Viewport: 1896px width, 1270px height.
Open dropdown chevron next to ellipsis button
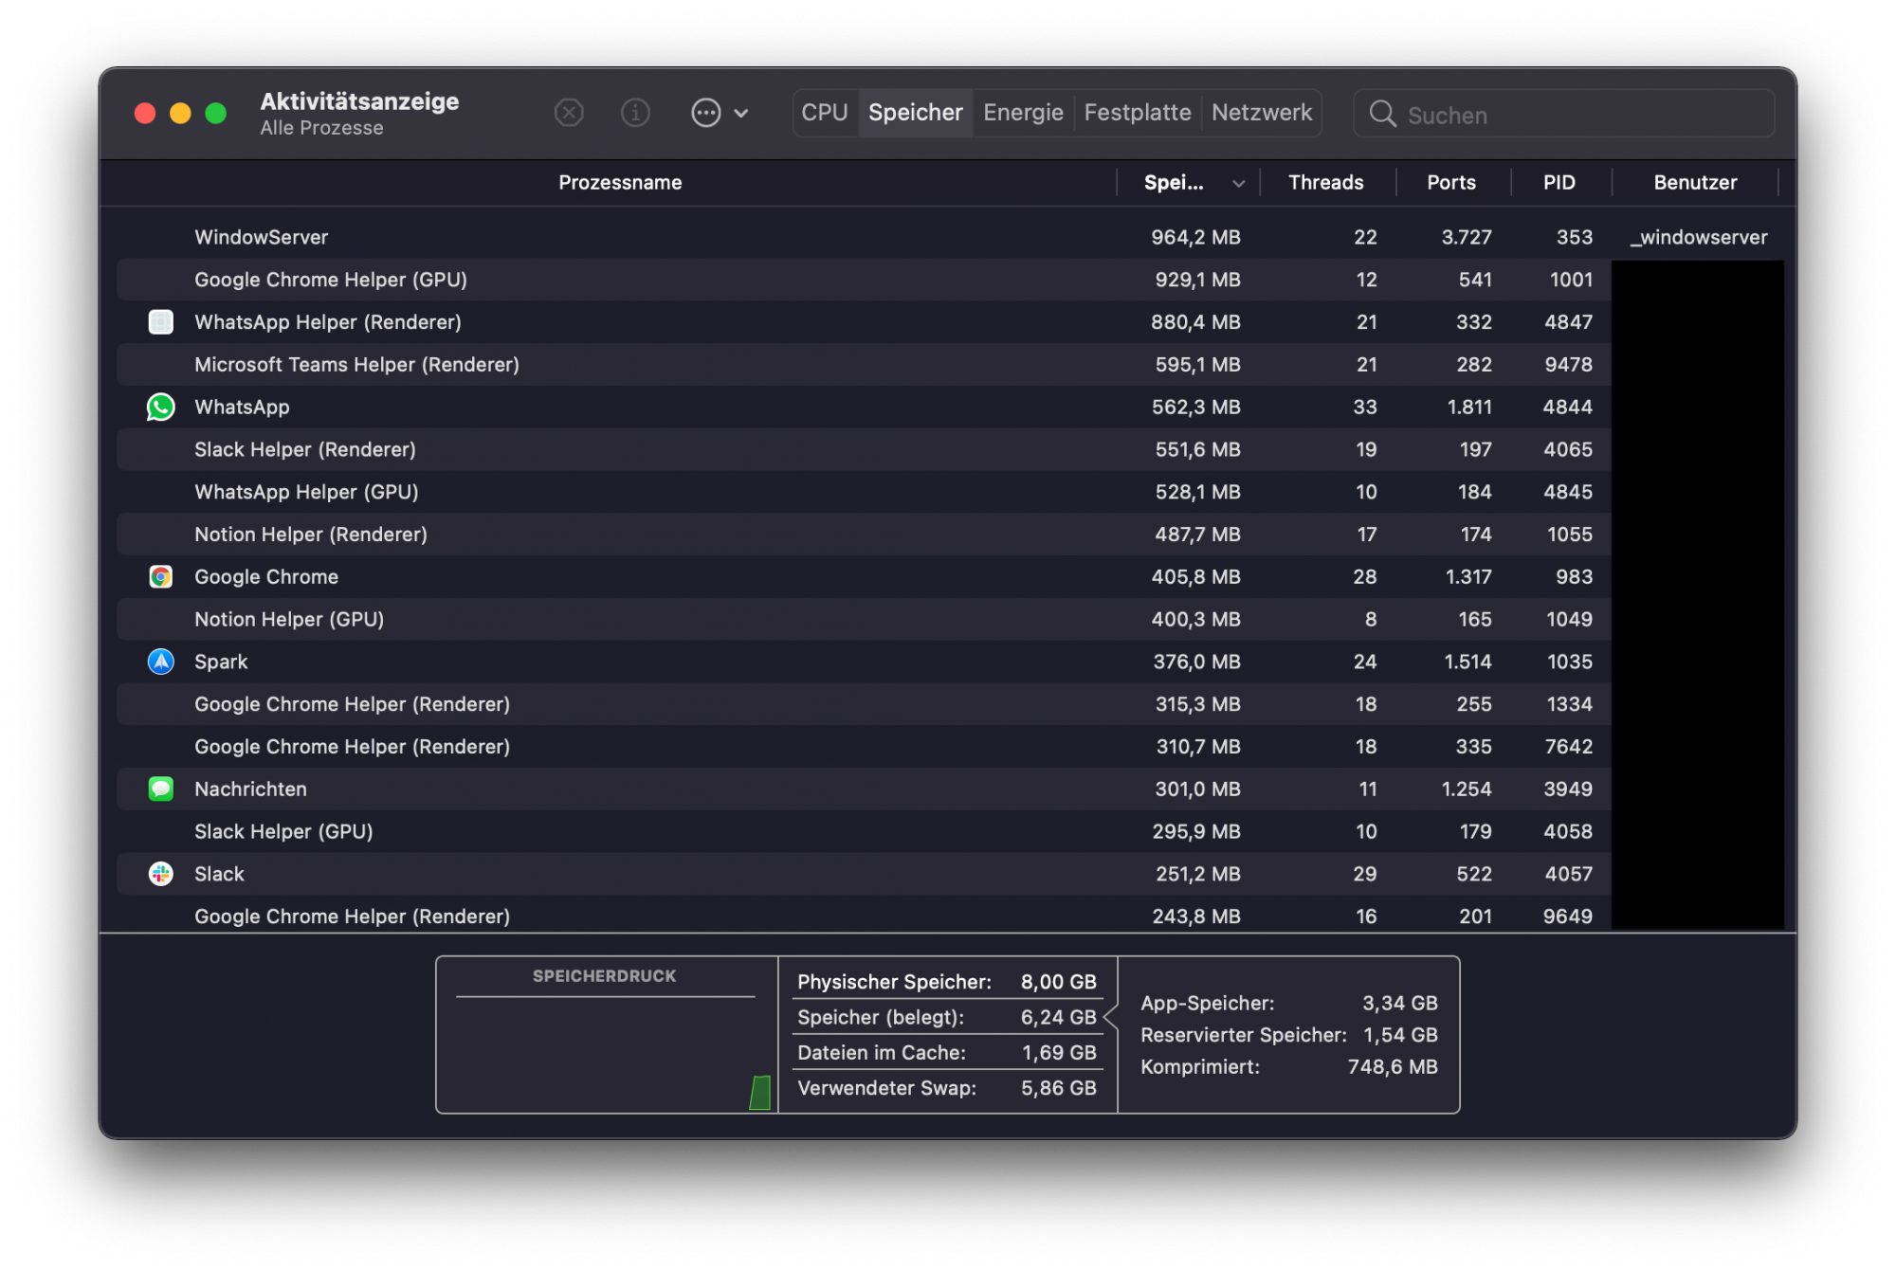click(x=741, y=114)
